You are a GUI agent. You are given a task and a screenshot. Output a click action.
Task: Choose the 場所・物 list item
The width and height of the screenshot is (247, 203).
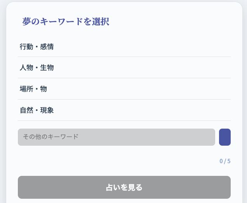click(x=33, y=89)
